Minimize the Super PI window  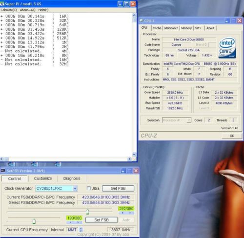121,4
